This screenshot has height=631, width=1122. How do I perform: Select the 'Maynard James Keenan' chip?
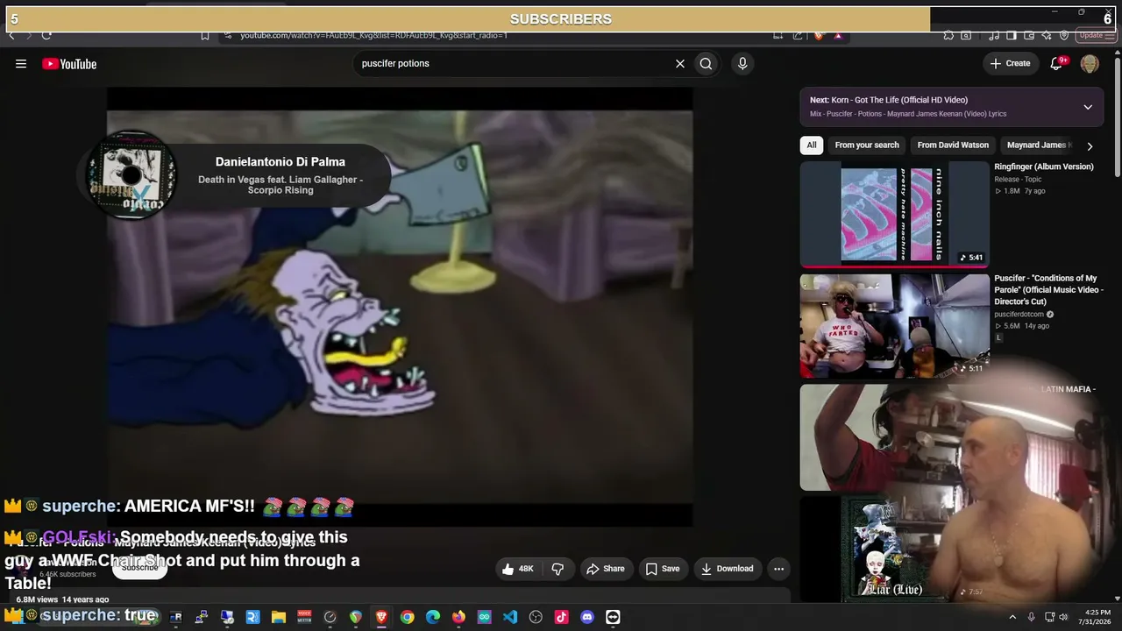click(x=1038, y=145)
